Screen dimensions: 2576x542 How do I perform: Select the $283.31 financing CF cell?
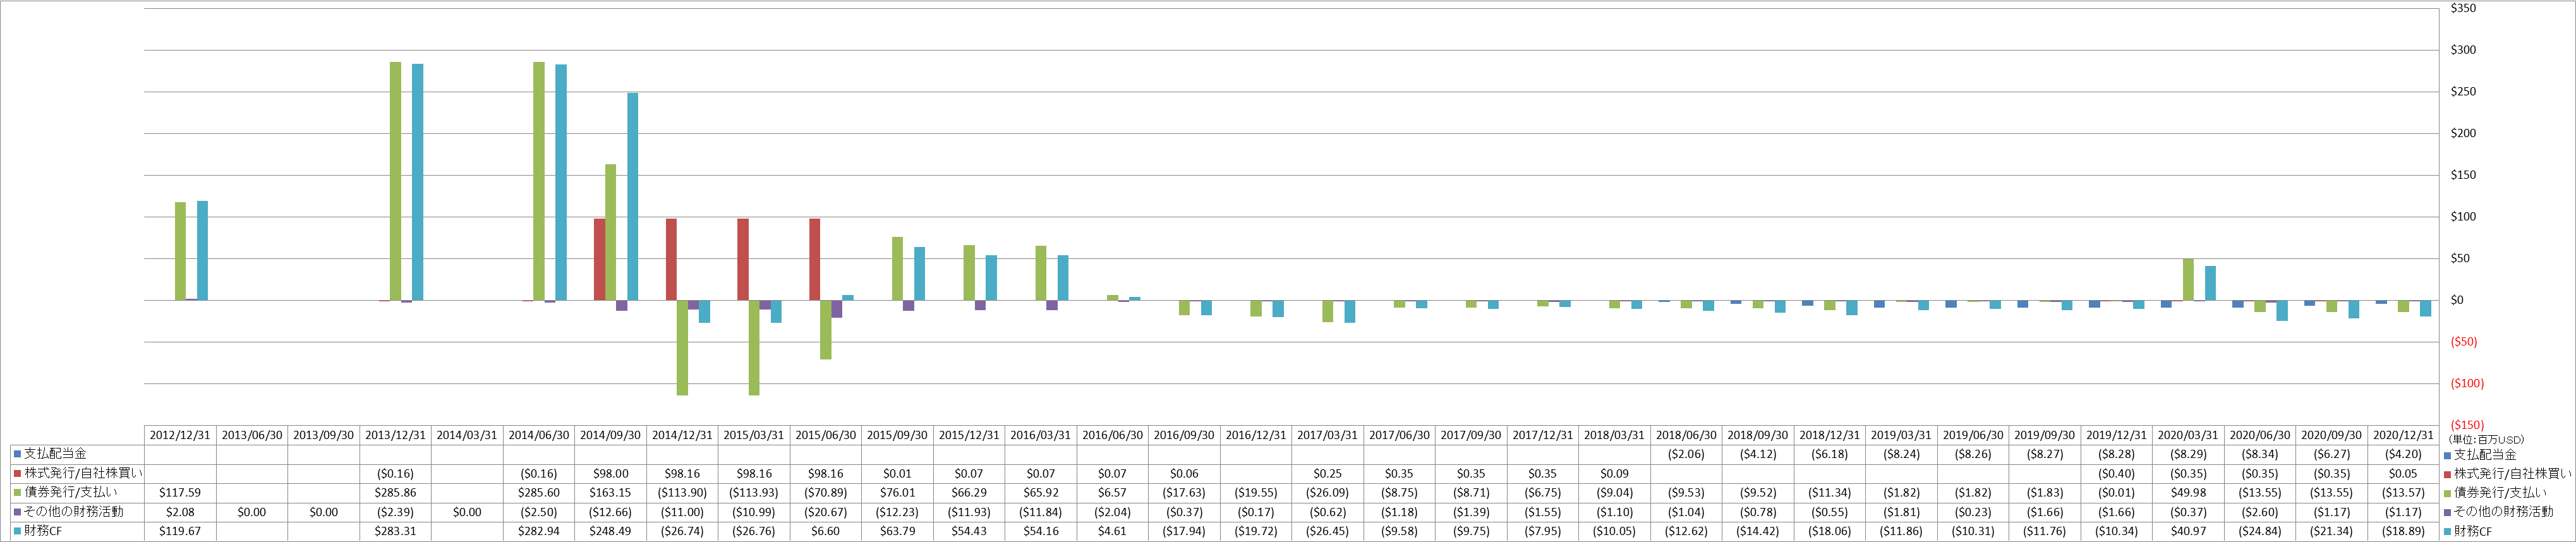[395, 531]
